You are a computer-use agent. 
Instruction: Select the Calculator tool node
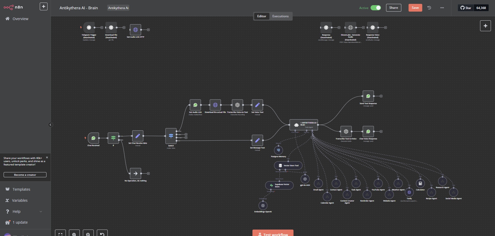(x=420, y=183)
